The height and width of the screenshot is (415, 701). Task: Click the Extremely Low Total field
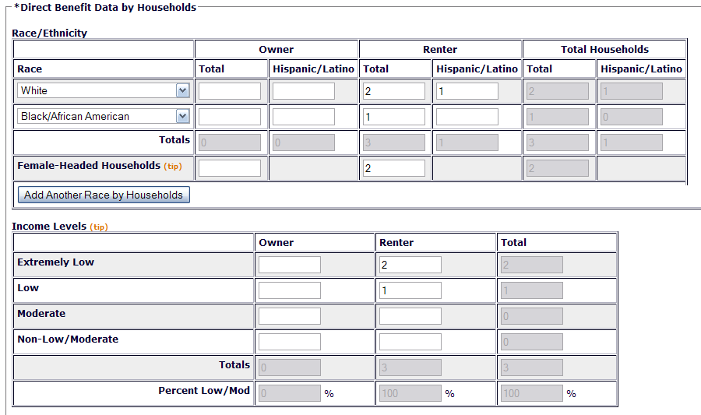coord(532,265)
